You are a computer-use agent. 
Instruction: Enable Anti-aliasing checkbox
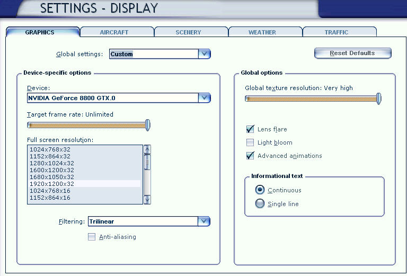point(92,237)
